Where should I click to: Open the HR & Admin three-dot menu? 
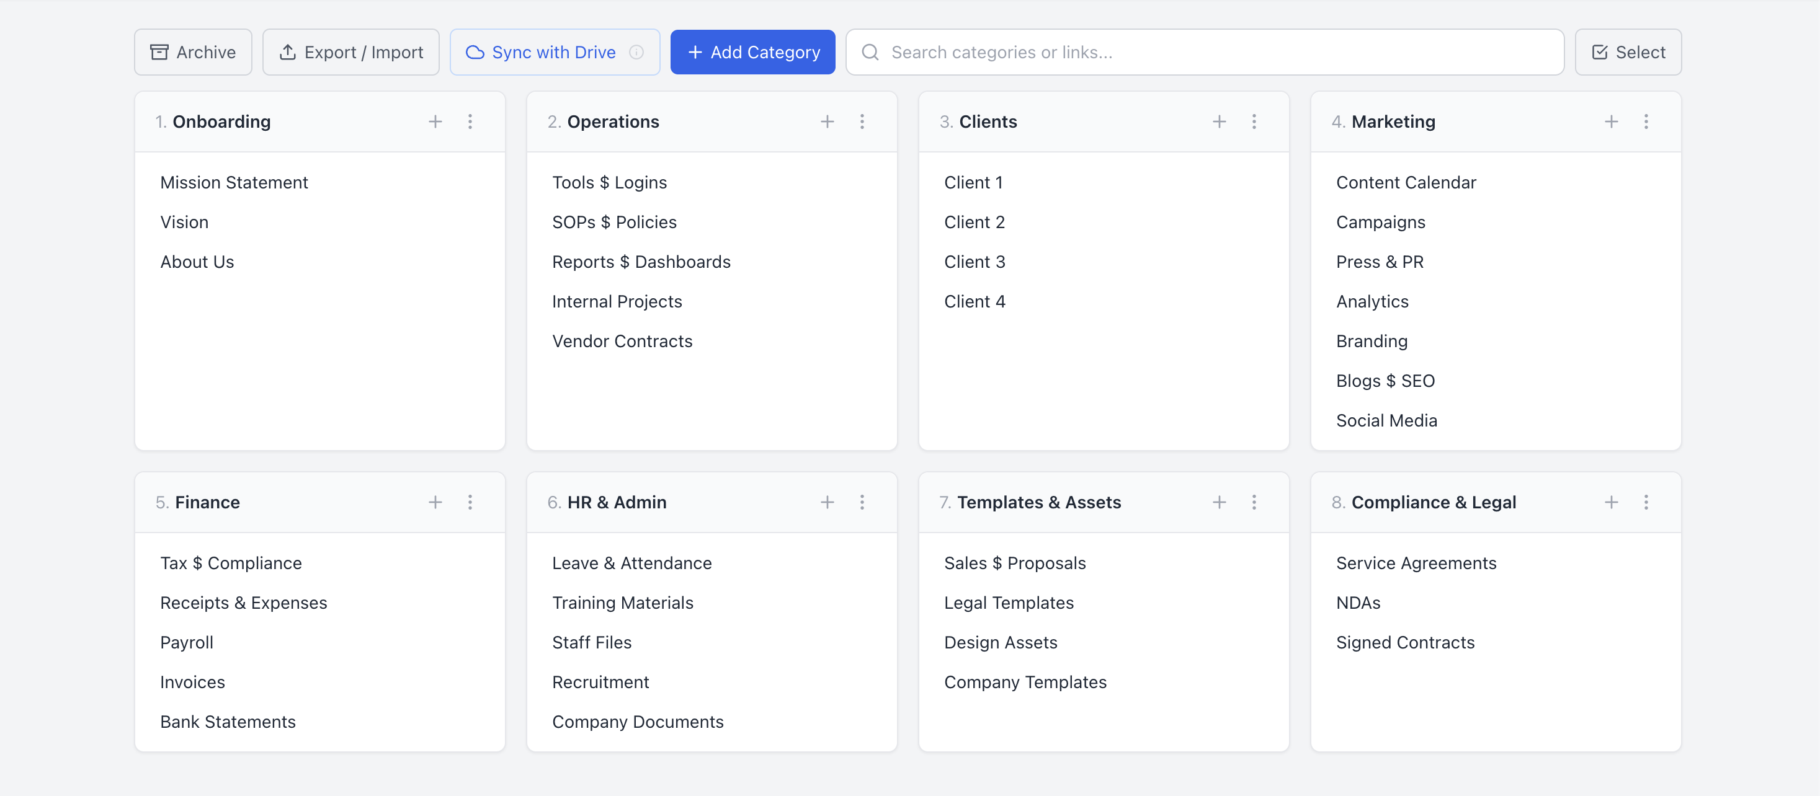coord(862,502)
